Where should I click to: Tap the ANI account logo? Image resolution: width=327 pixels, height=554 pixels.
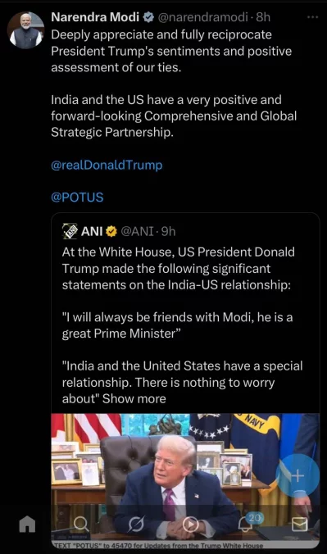70,231
